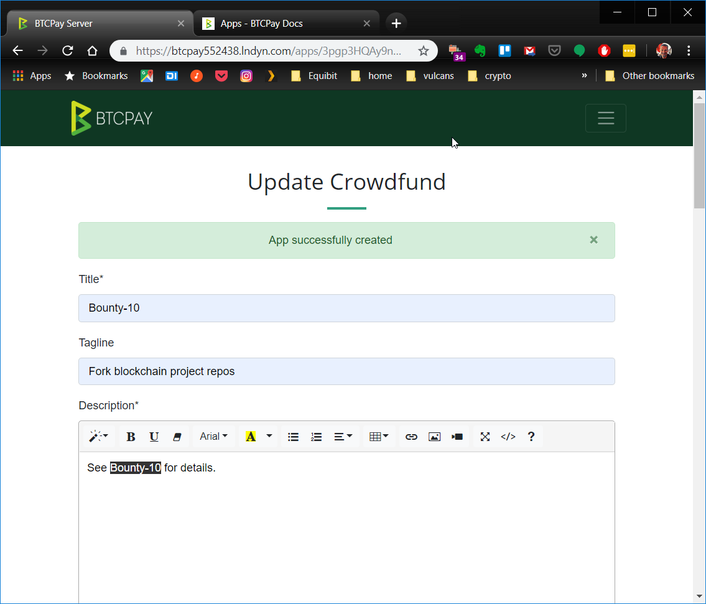Image resolution: width=706 pixels, height=604 pixels.
Task: Insert an image into the description
Action: point(434,436)
